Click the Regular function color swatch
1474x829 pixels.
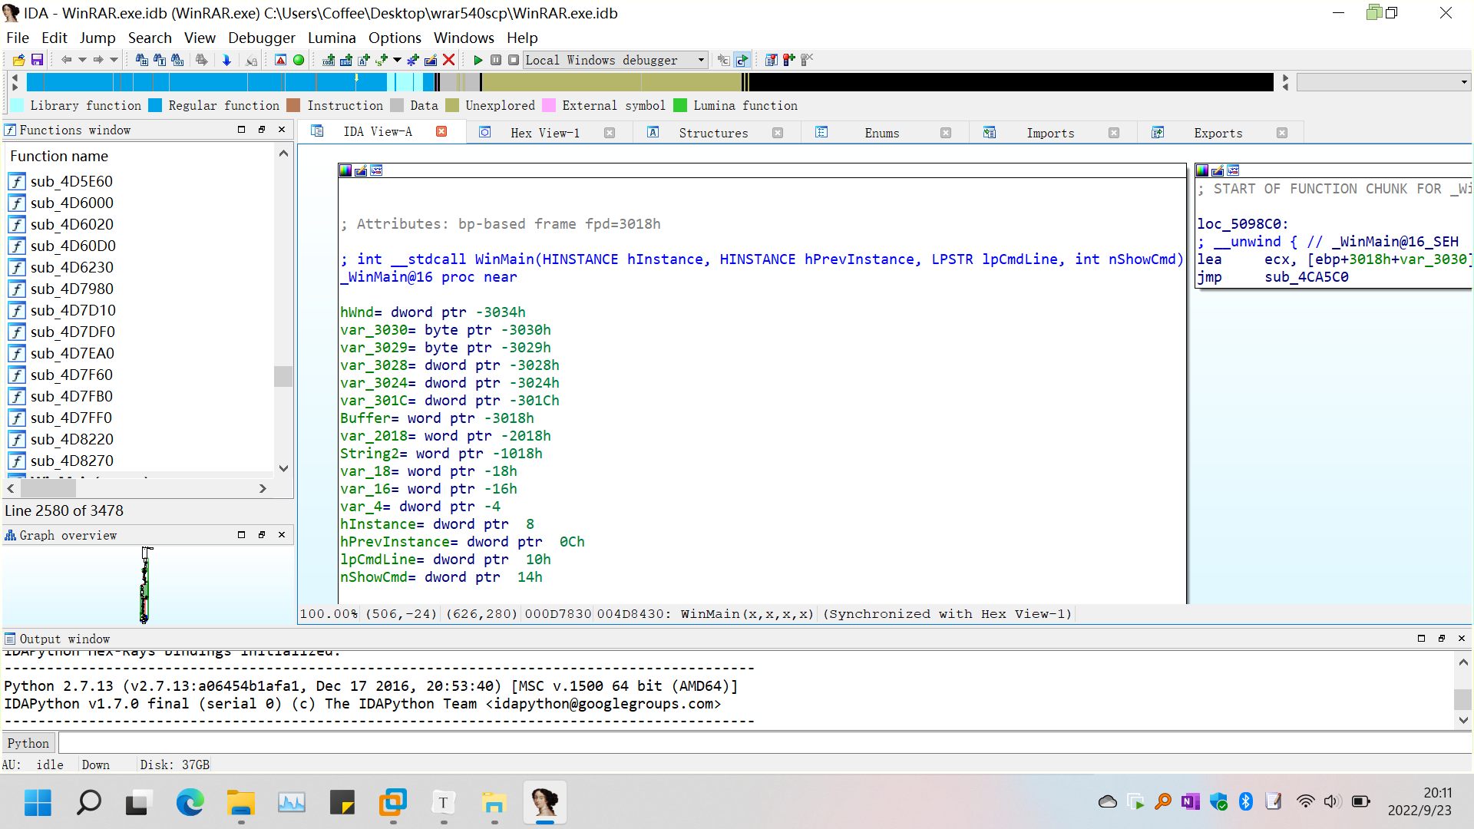click(x=155, y=106)
